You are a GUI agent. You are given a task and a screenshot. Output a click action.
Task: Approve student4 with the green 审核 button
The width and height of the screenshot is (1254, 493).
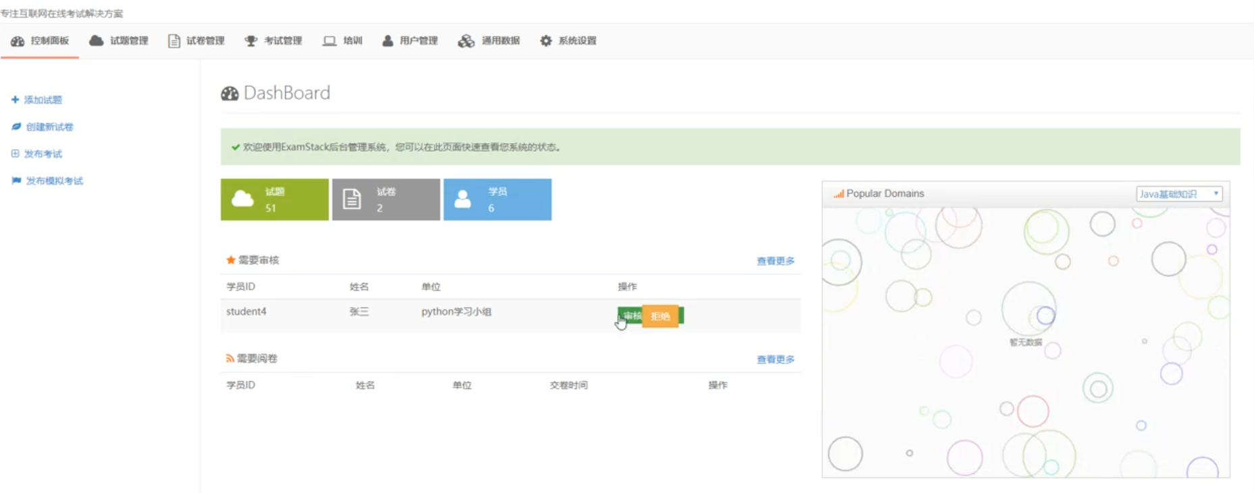tap(629, 316)
